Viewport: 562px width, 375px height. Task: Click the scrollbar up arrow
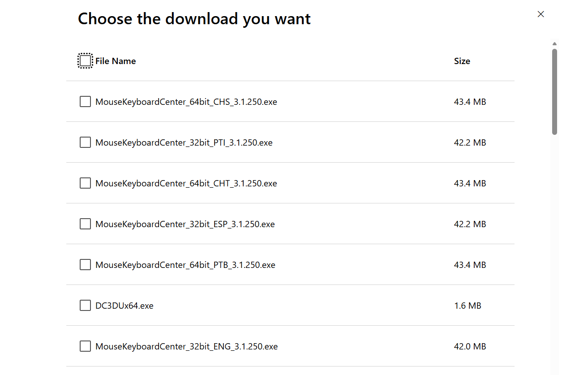click(x=555, y=43)
